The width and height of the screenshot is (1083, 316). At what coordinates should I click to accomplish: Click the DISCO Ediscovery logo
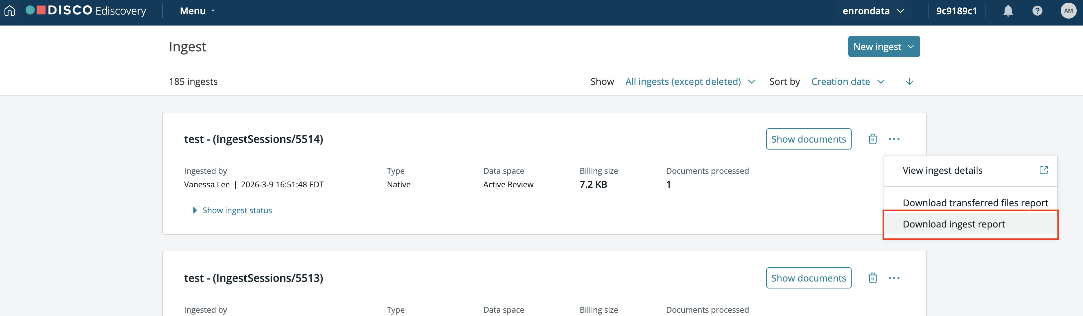86,11
